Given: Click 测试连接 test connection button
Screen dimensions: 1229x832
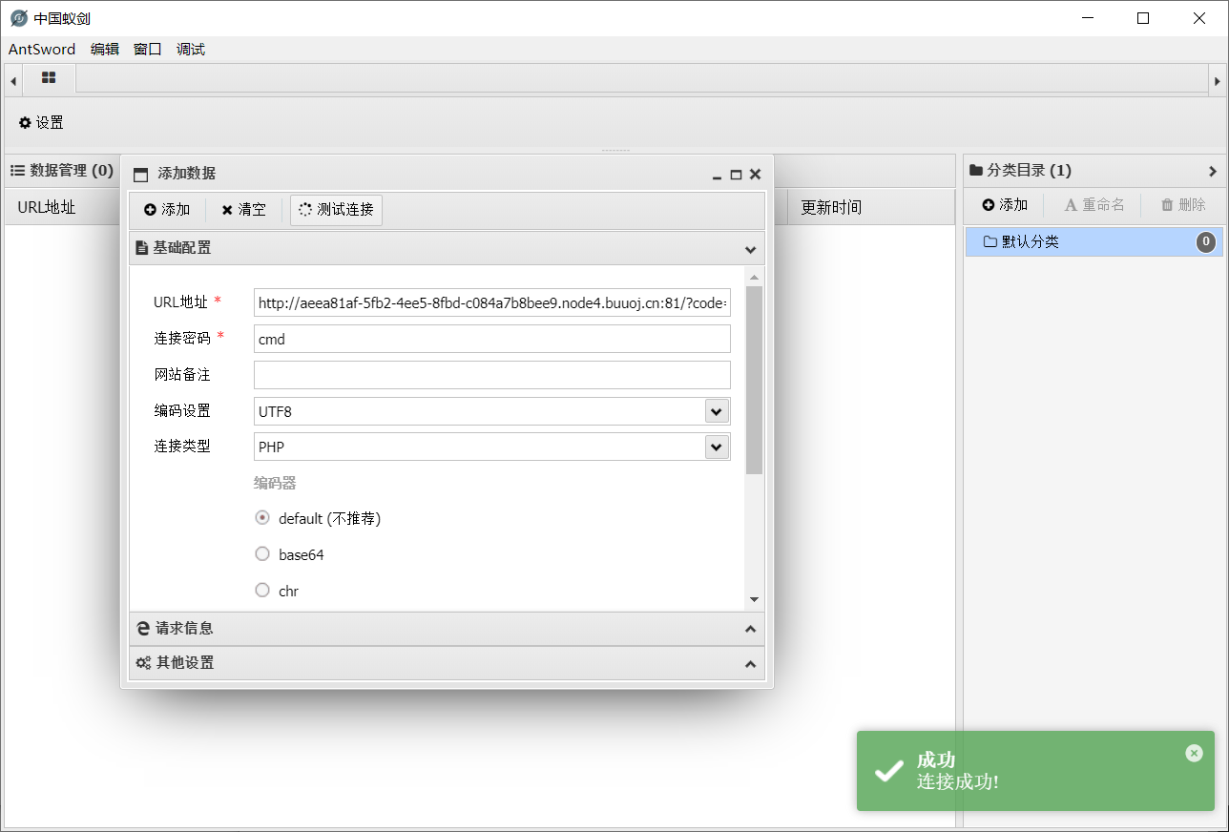Looking at the screenshot, I should [x=336, y=210].
